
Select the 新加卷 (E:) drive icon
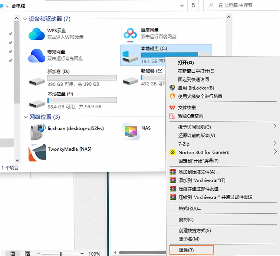pyautogui.click(x=130, y=81)
